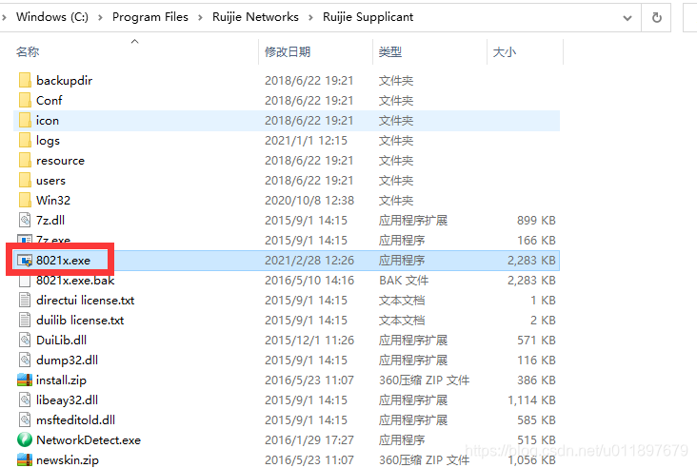Click the msfteditold.dll file icon
This screenshot has width=697, height=468.
click(25, 420)
